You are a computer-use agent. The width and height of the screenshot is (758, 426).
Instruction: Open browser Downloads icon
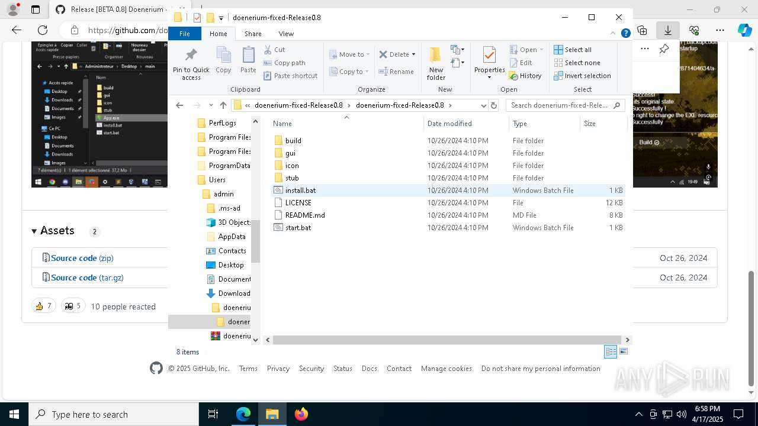(668, 30)
